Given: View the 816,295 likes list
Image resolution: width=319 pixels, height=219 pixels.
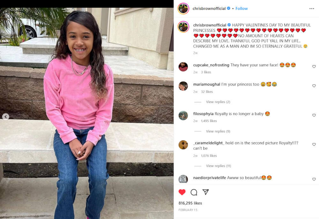Looking at the screenshot, I should tap(190, 203).
